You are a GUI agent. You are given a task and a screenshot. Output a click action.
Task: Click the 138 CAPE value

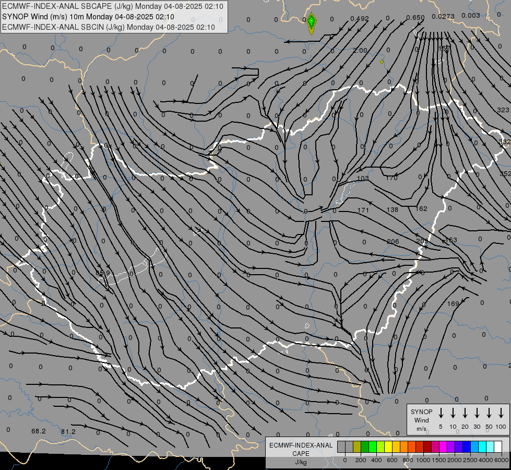(393, 210)
